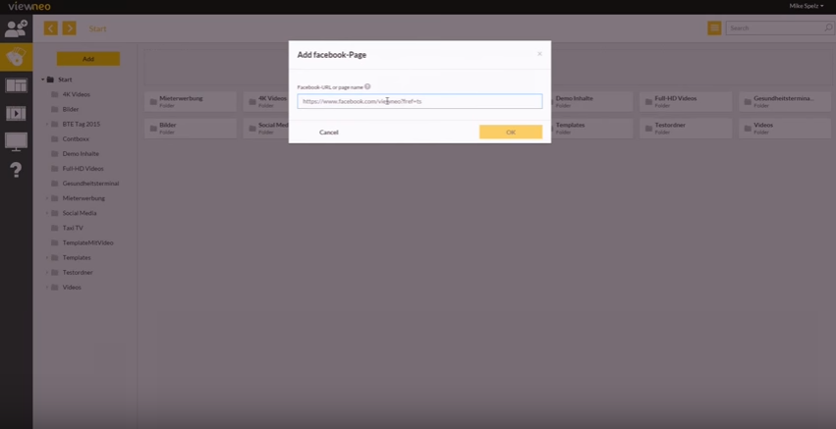Click the search magnifier icon
Image resolution: width=836 pixels, height=429 pixels.
pos(828,27)
